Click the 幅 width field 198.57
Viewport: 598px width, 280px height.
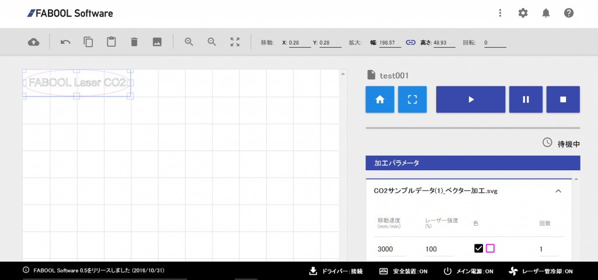(x=390, y=43)
